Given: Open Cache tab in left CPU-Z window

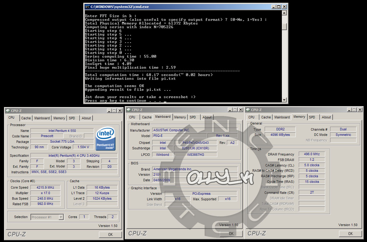Looking at the screenshot, I should pyautogui.click(x=26, y=118).
